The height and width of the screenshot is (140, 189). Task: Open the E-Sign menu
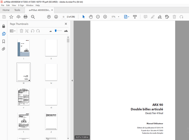tap(21, 5)
